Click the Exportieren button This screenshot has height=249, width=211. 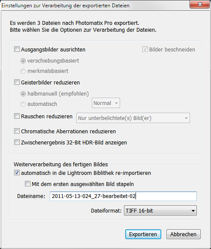(143, 234)
